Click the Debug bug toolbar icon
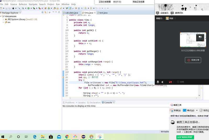The image size is (209, 140). click(x=23, y=8)
